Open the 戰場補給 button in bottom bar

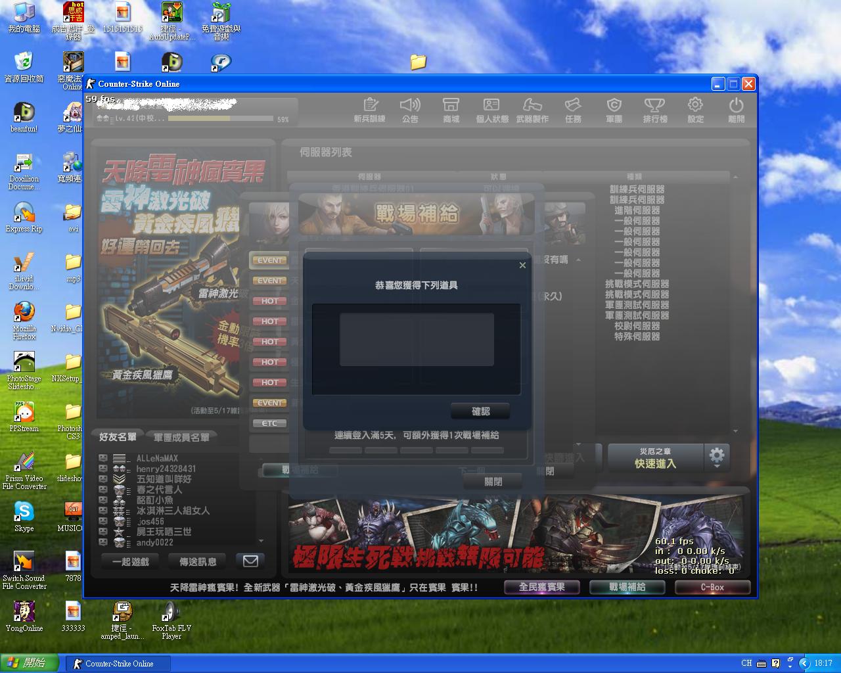click(x=627, y=587)
